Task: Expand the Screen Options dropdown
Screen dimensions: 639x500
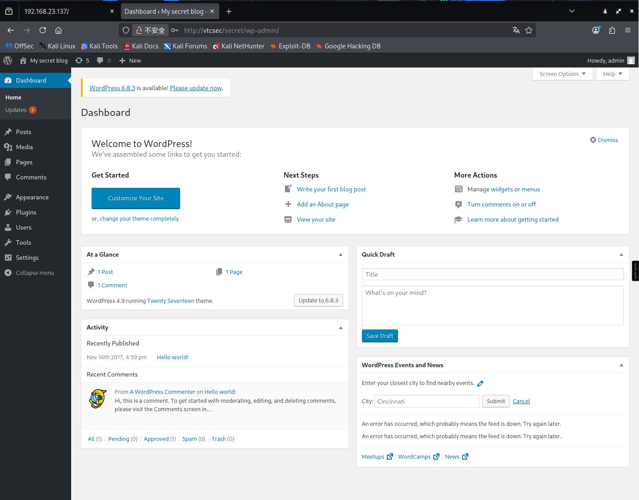Action: pos(563,74)
